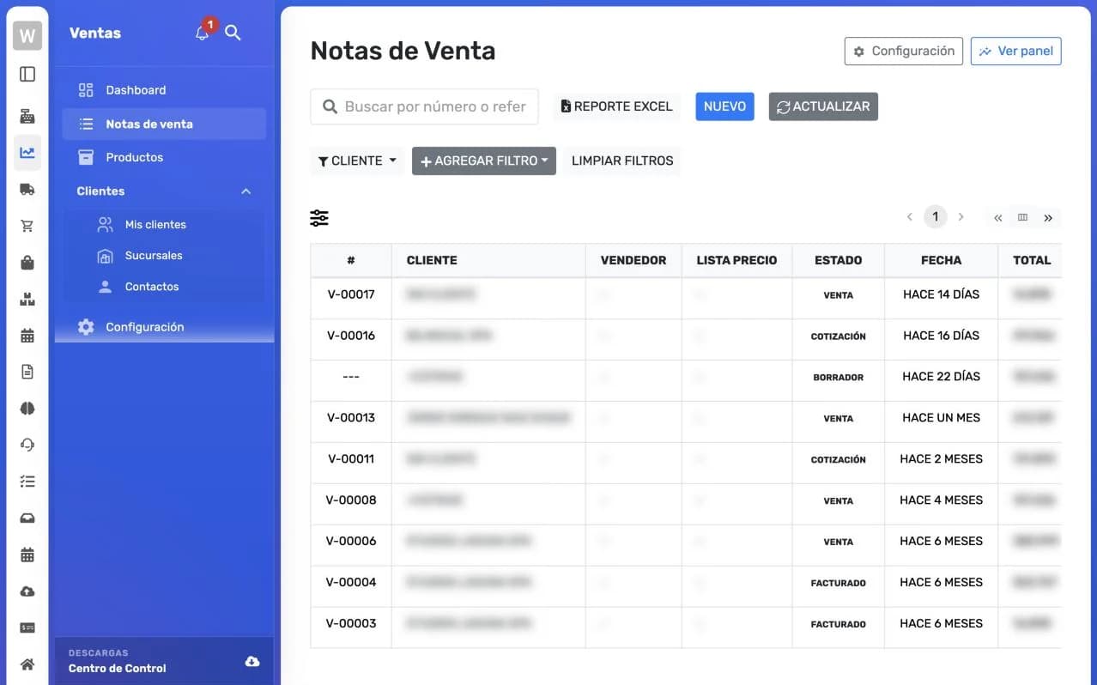Click the ACTUALIZAR button
Image resolution: width=1097 pixels, height=685 pixels.
[823, 106]
